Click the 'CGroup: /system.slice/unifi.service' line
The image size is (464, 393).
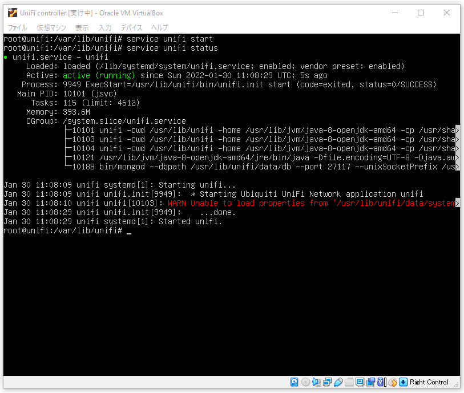coord(106,121)
